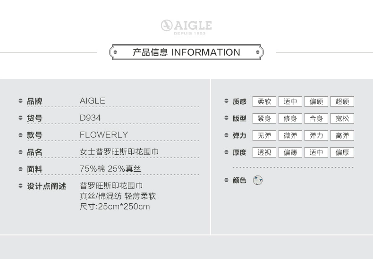The width and height of the screenshot is (373, 259).
Task: Select the 修身 fit option
Action: click(290, 118)
